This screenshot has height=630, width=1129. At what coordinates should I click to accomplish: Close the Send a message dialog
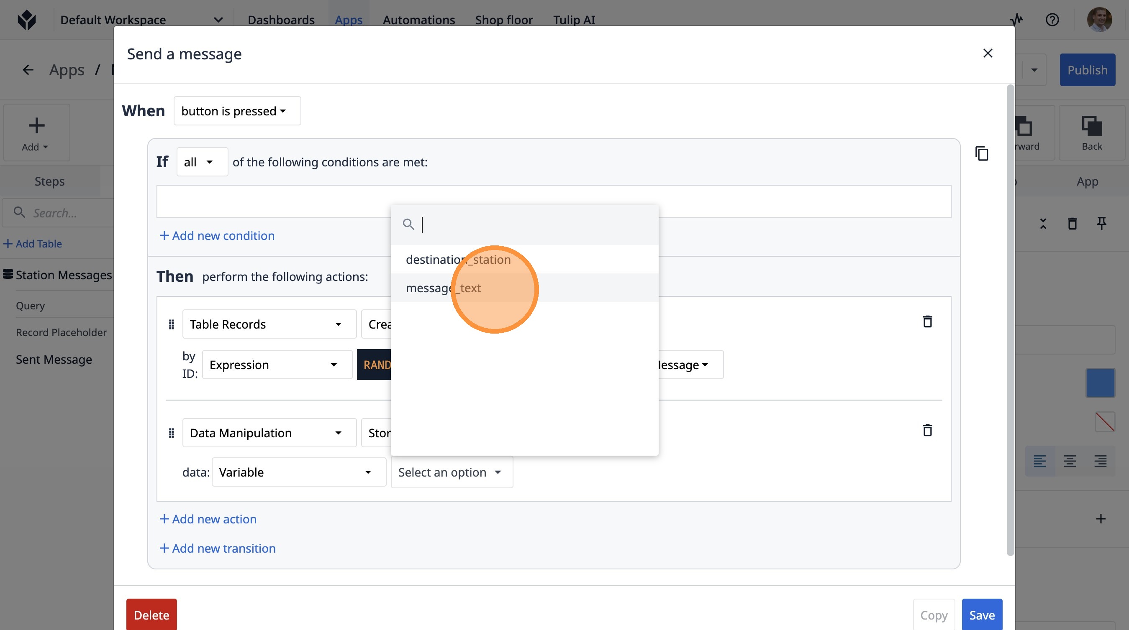coord(988,54)
